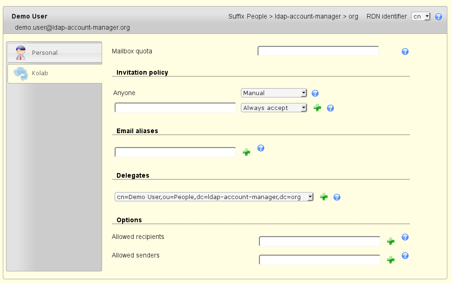
Task: Open help for Allowed senders
Action: pyautogui.click(x=405, y=256)
